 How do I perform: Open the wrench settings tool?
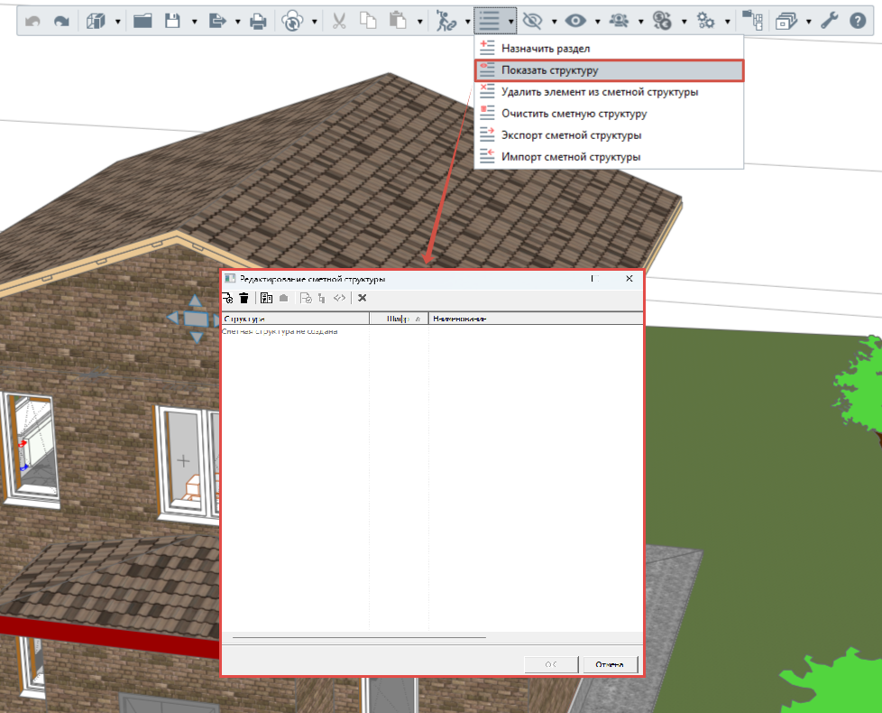(x=829, y=22)
